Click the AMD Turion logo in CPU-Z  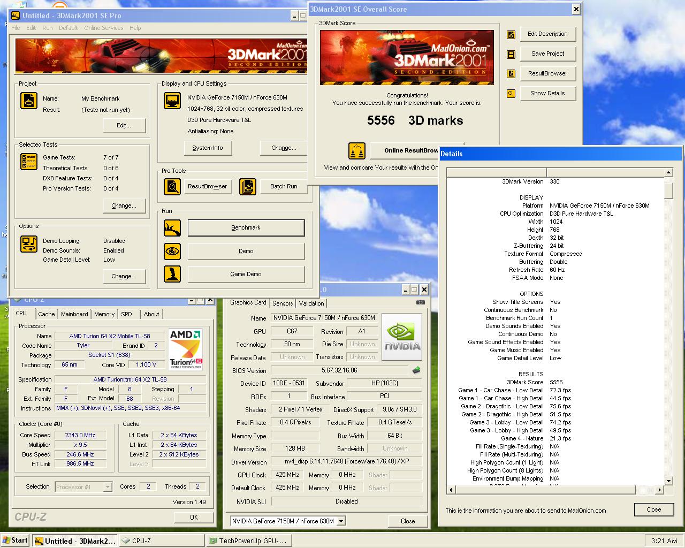185,349
